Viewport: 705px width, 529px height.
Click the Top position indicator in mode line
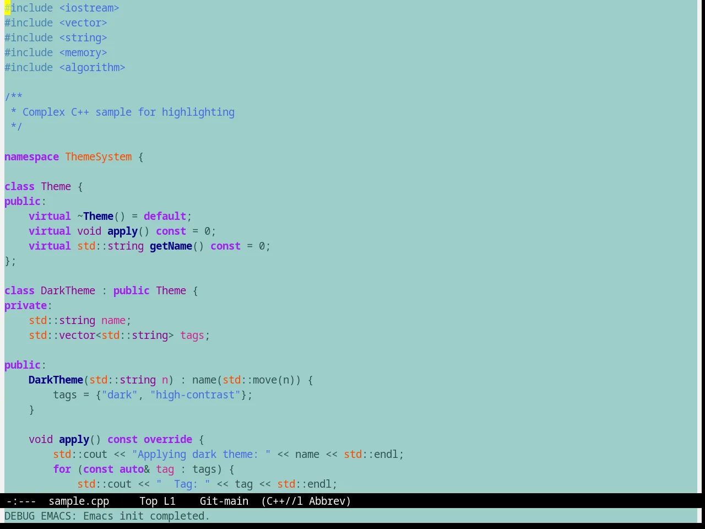tap(149, 501)
